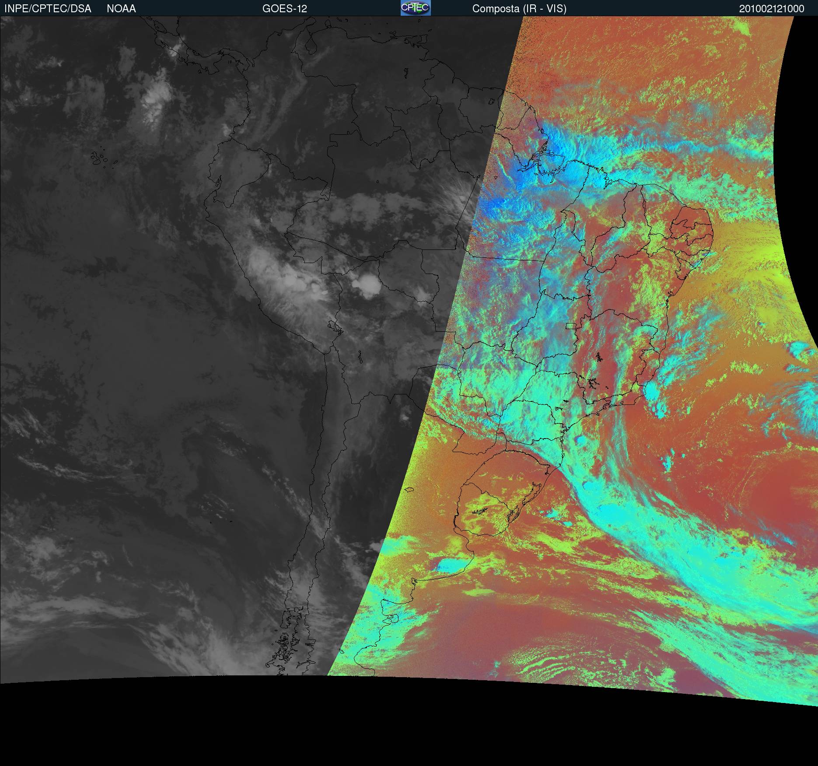Click the GOES-12 satellite label

point(285,9)
